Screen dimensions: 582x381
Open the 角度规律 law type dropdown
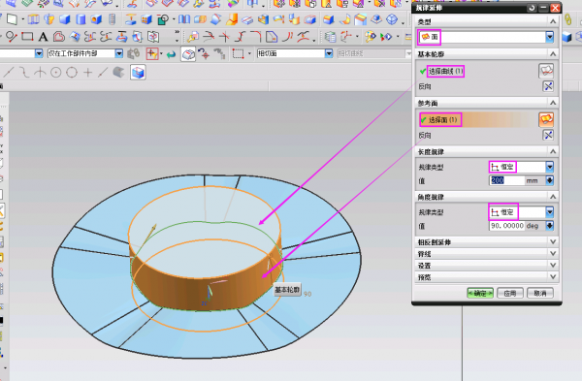click(x=549, y=212)
